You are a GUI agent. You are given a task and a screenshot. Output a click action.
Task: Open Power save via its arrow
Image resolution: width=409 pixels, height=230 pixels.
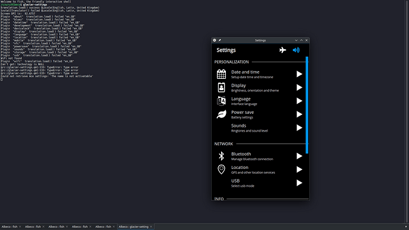pos(299,114)
